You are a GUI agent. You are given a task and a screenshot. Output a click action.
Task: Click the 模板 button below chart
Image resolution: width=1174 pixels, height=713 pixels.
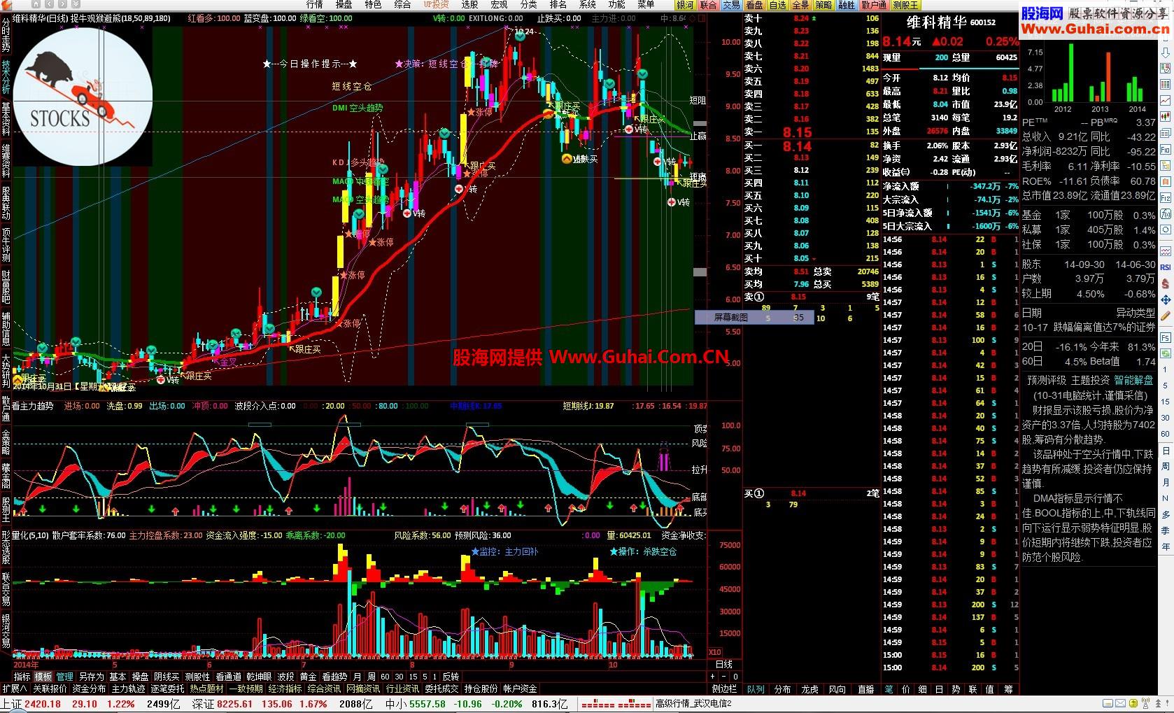tap(43, 677)
